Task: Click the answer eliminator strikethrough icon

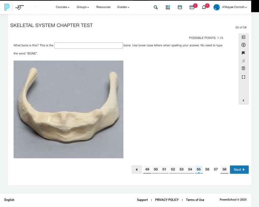Action: [x=243, y=61]
